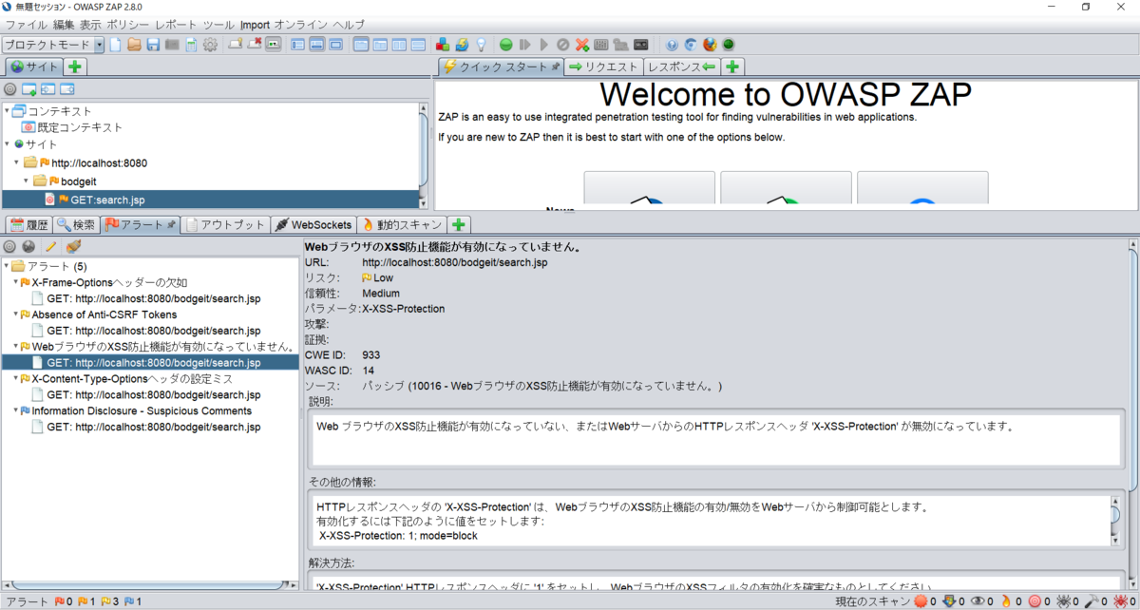
Task: Click the Open Session folder icon
Action: pos(135,45)
